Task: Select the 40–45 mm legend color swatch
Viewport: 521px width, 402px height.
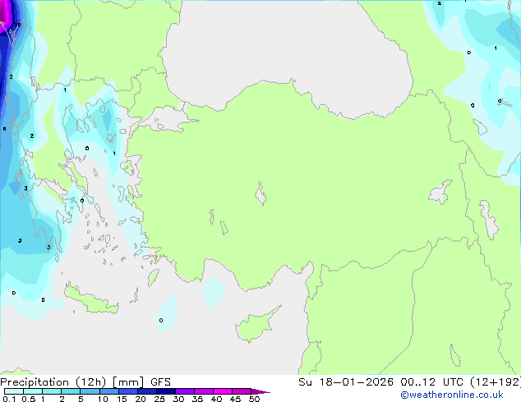Action: pyautogui.click(x=223, y=391)
